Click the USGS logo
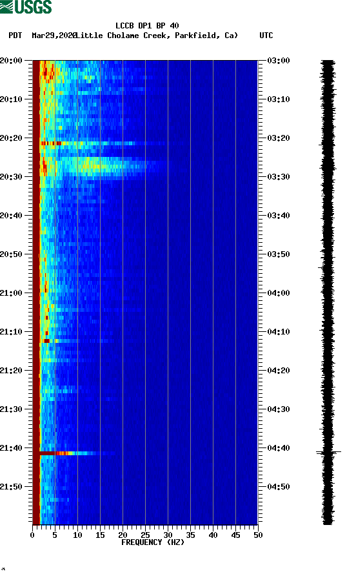The width and height of the screenshot is (356, 576). coord(26,6)
